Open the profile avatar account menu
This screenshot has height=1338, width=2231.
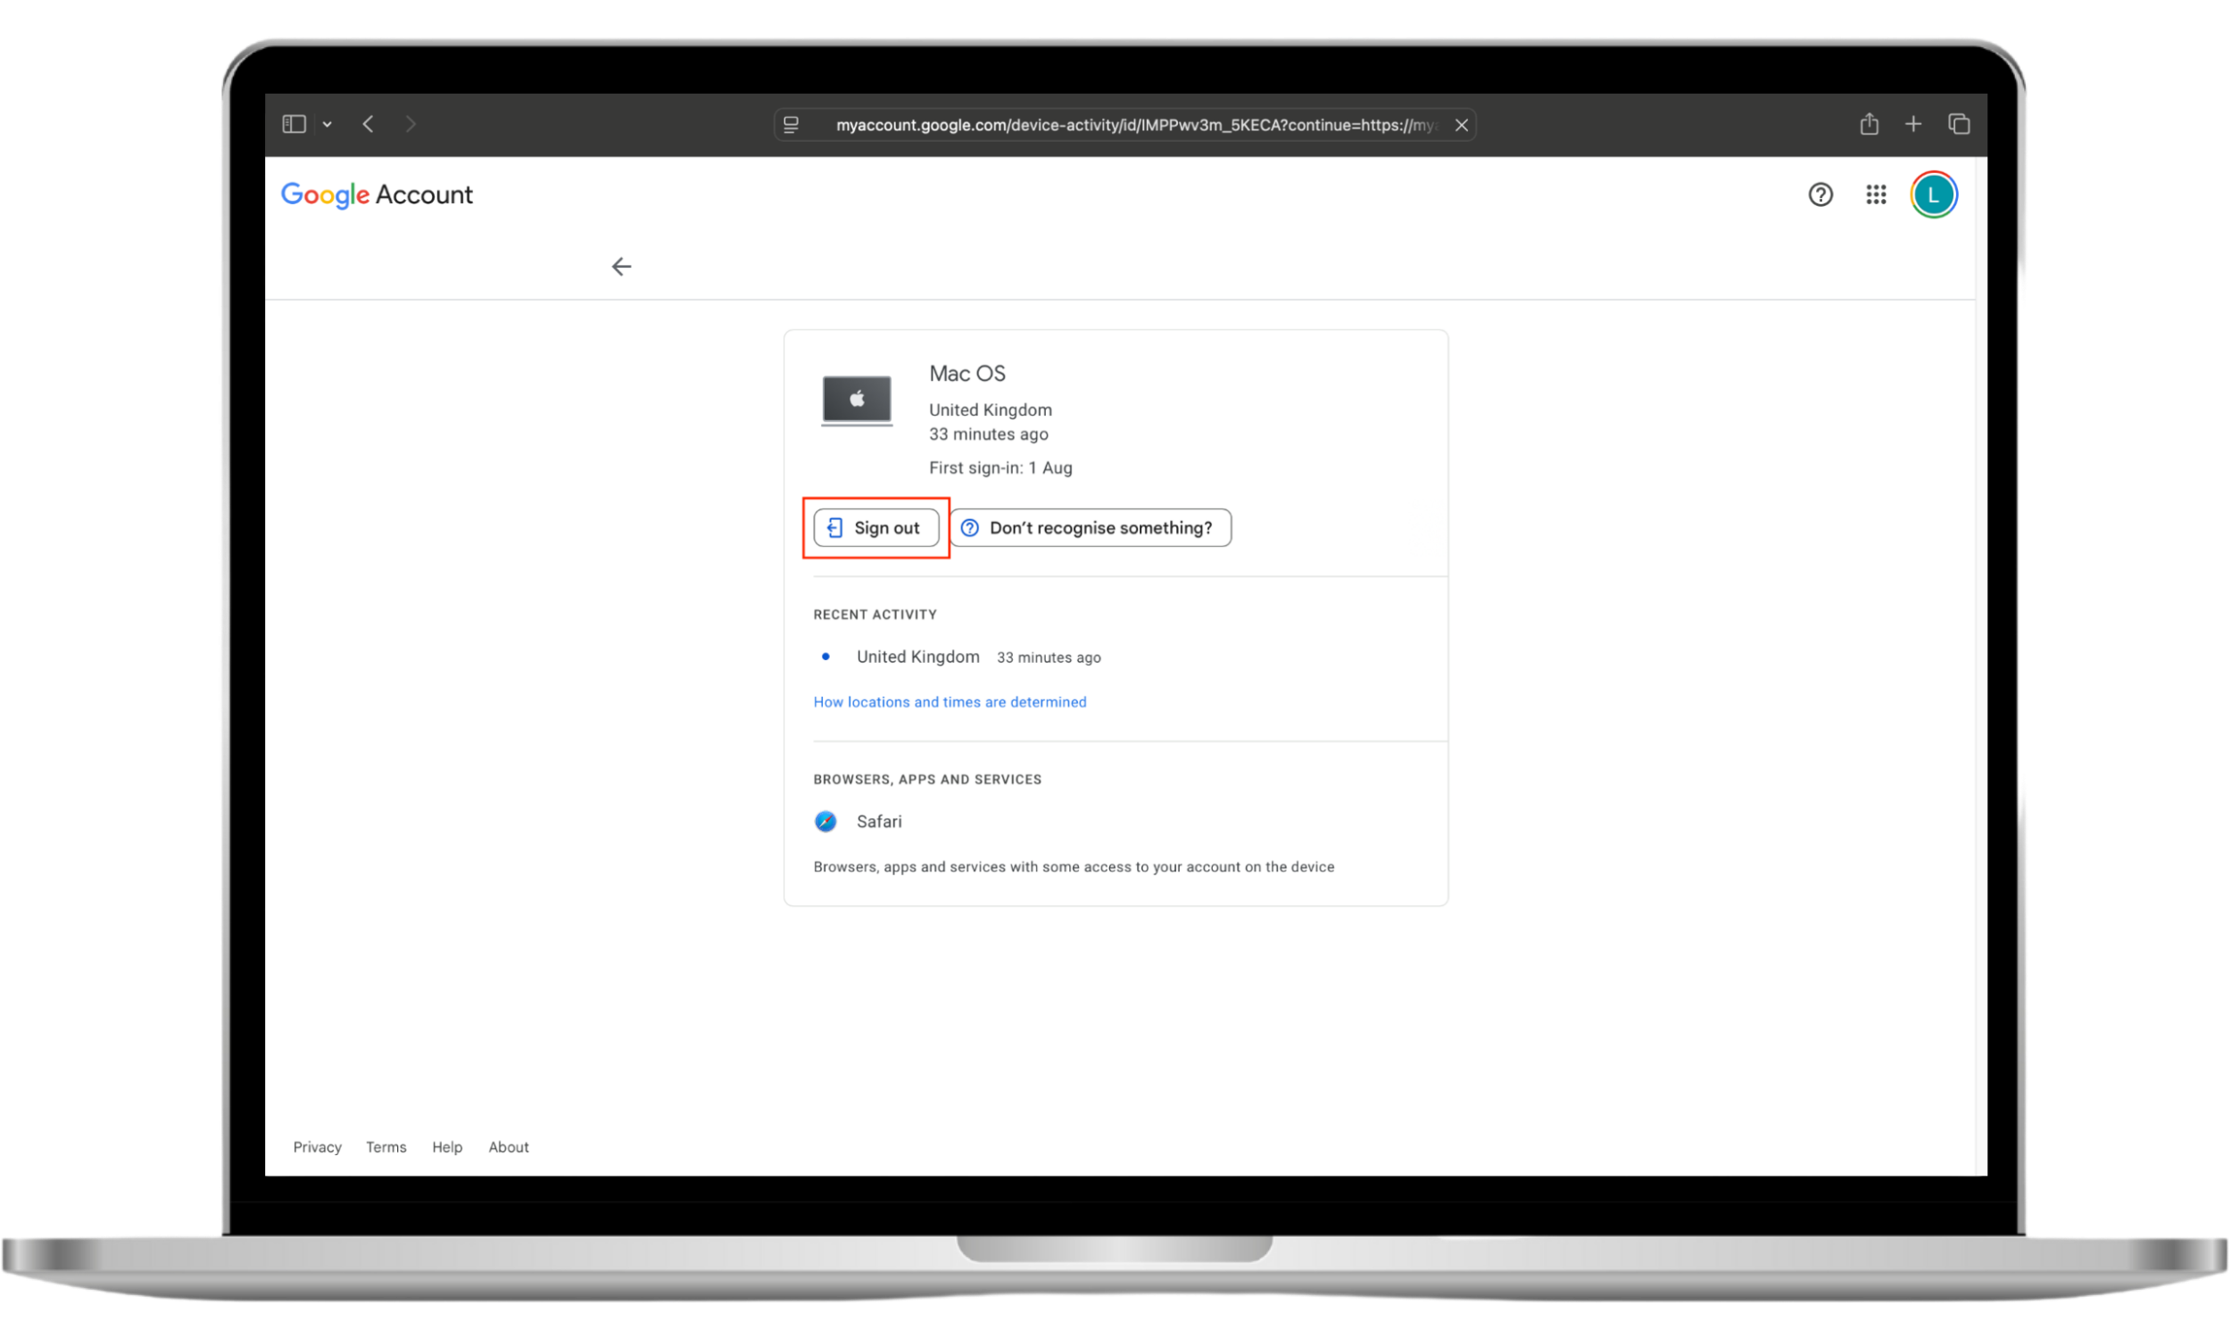[1933, 194]
